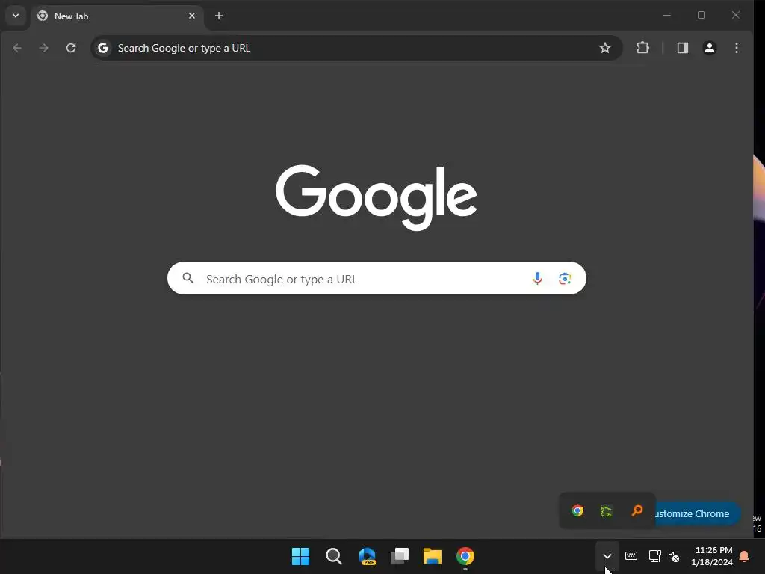Open Chrome three-dot menu
The height and width of the screenshot is (574, 765).
click(x=737, y=48)
